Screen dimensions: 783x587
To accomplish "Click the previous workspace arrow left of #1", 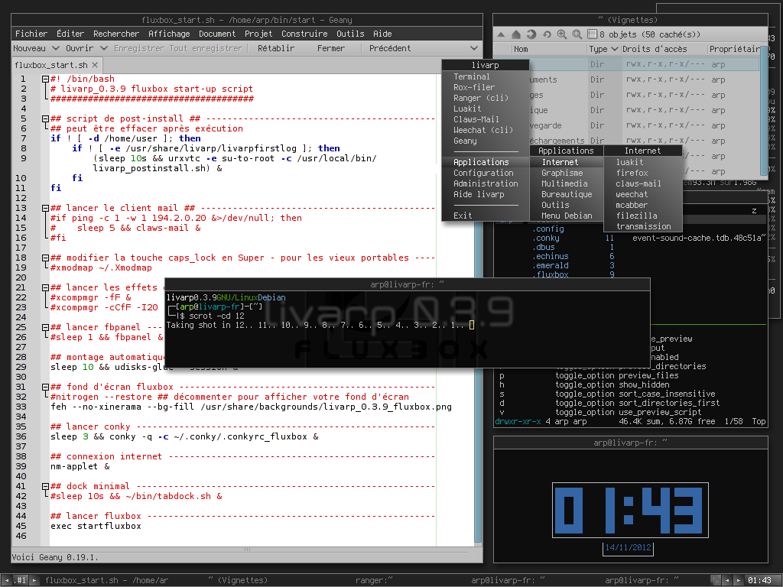I will click(x=7, y=581).
